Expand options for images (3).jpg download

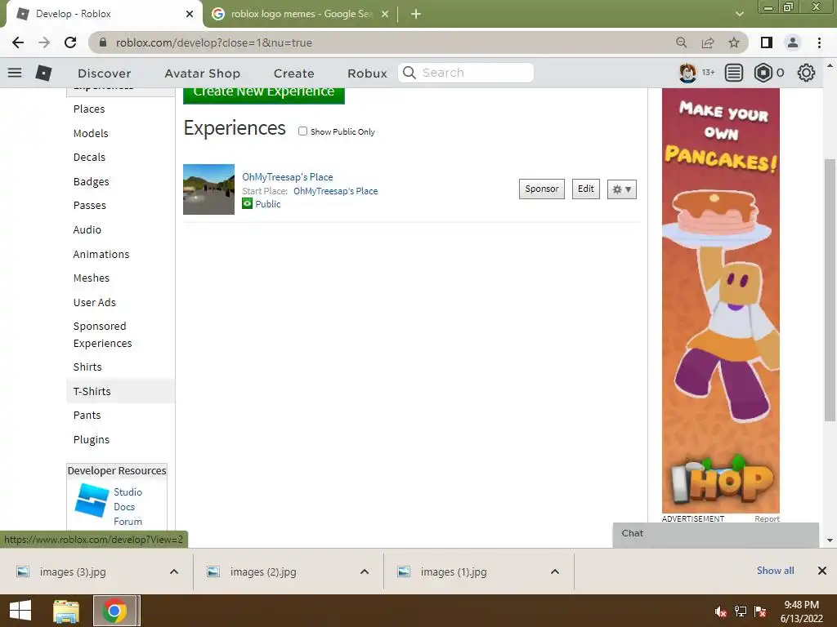(174, 571)
